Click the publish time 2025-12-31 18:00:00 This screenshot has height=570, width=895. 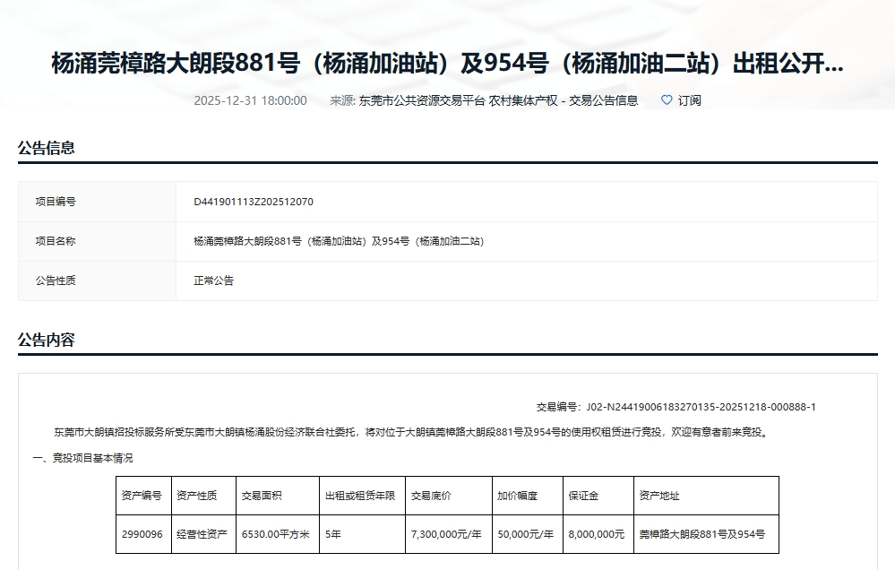250,100
